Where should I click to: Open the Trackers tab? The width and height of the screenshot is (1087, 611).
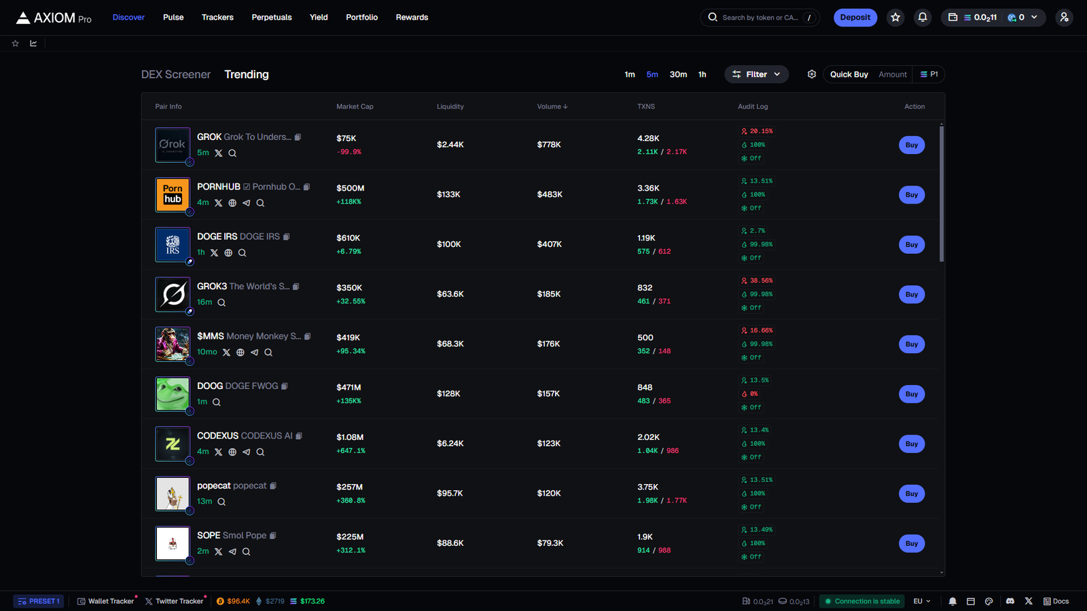click(x=217, y=18)
